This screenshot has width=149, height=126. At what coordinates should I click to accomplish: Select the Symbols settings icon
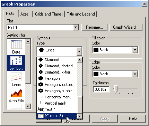click(x=16, y=63)
